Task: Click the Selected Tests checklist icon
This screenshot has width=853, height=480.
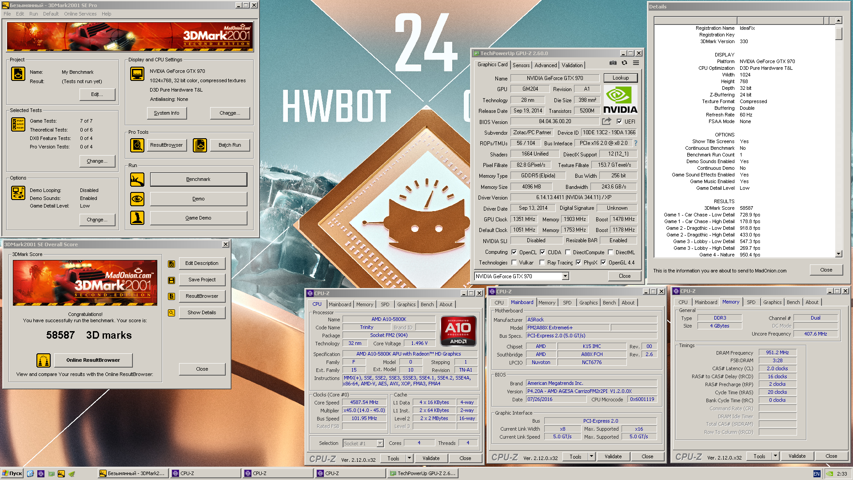Action: point(18,124)
